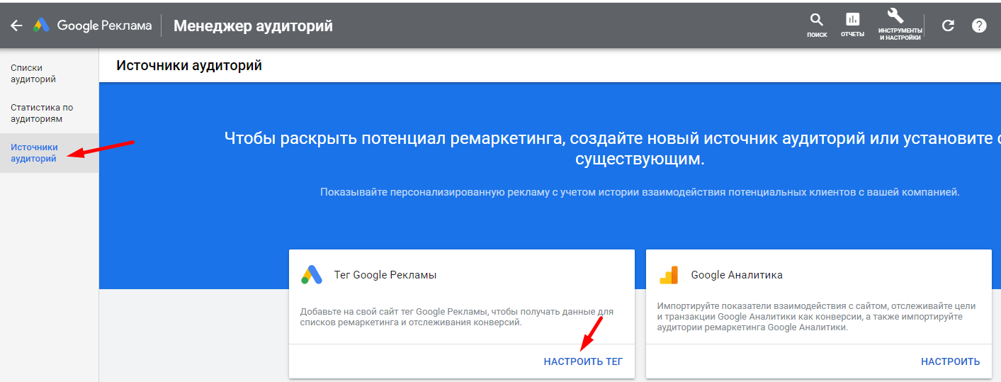Click Источники аудиторий page heading
This screenshot has width=1001, height=382.
[189, 66]
